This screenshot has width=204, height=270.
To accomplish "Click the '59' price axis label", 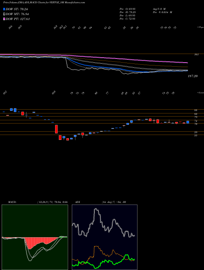I will tap(195, 133).
